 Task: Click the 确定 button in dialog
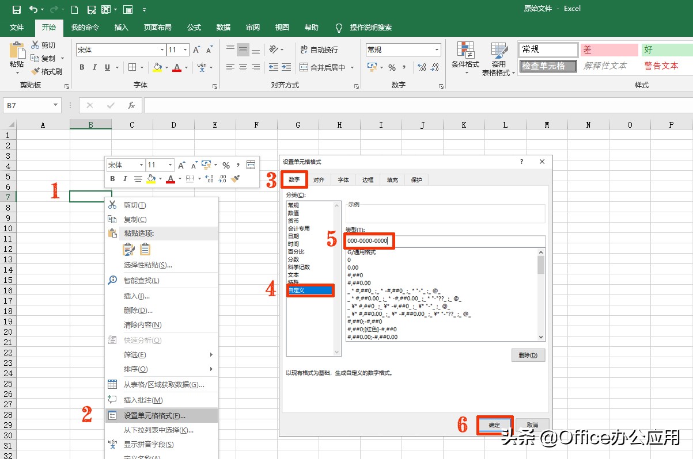pyautogui.click(x=494, y=424)
